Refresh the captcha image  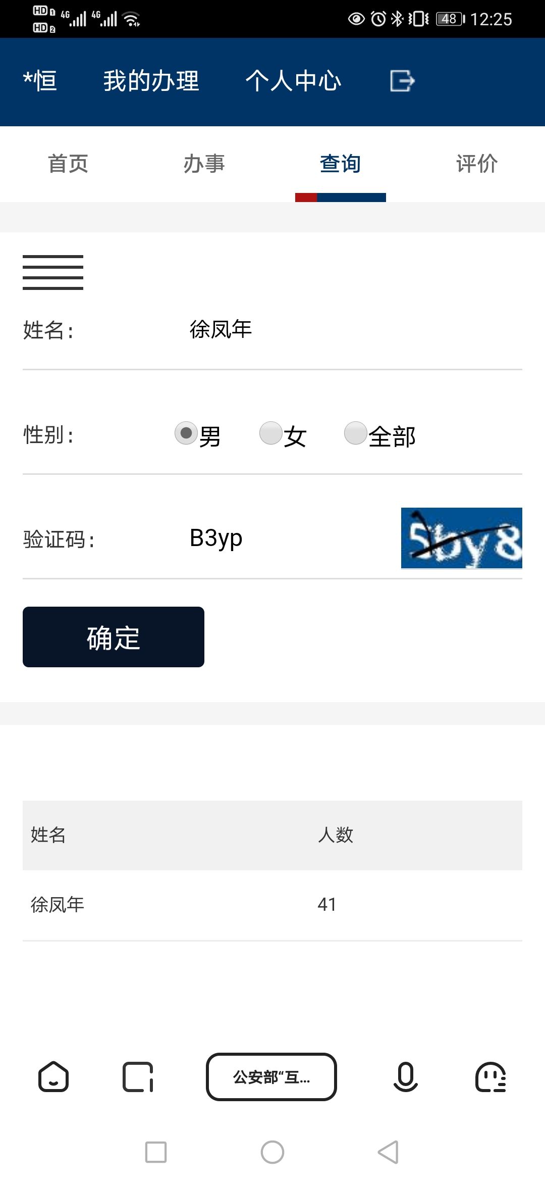462,538
